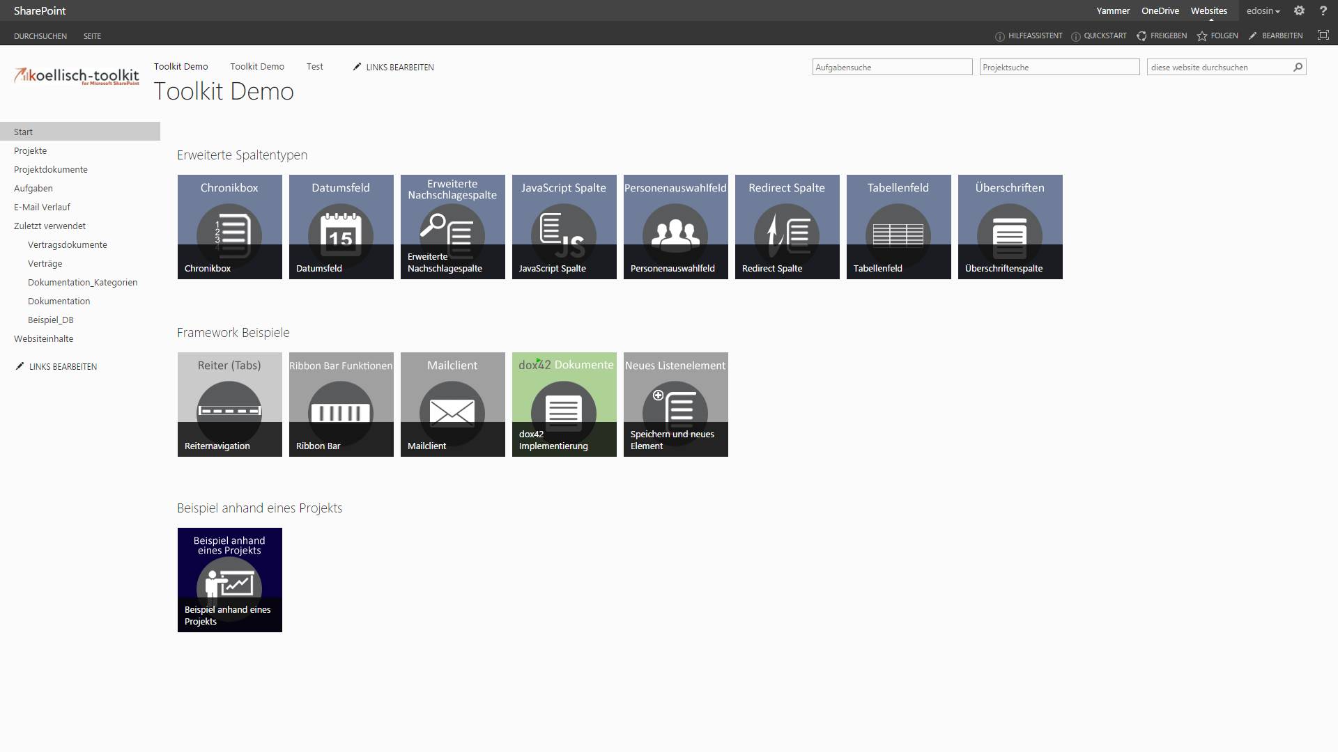Click the Toolkit Demo page title
Viewport: 1338px width, 752px height.
tap(224, 91)
